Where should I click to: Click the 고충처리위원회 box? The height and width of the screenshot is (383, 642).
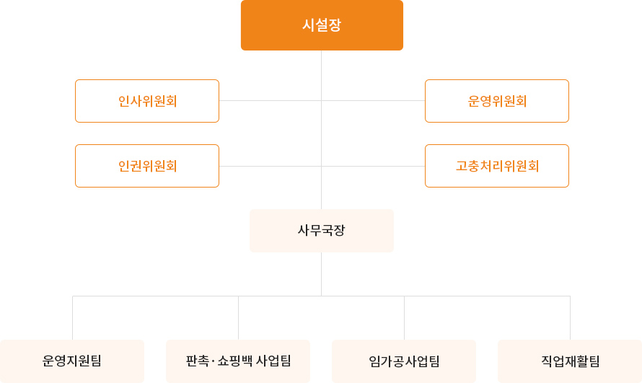pos(497,166)
